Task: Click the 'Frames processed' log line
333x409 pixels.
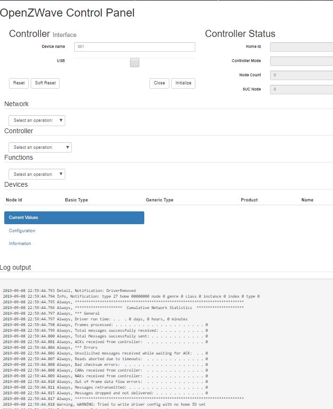Action: pos(105,325)
